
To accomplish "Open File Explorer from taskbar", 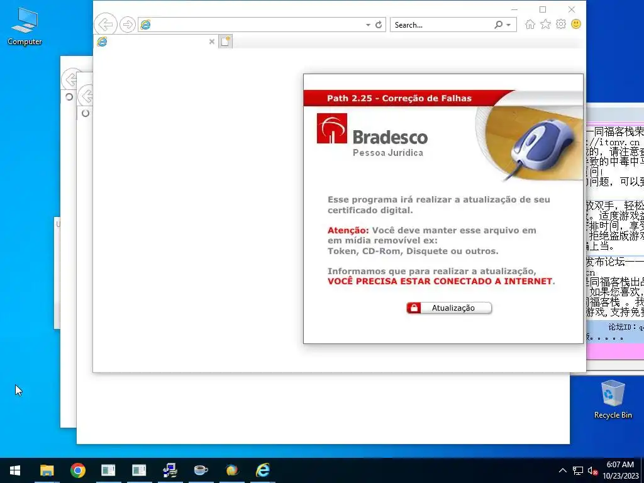I will 47,470.
